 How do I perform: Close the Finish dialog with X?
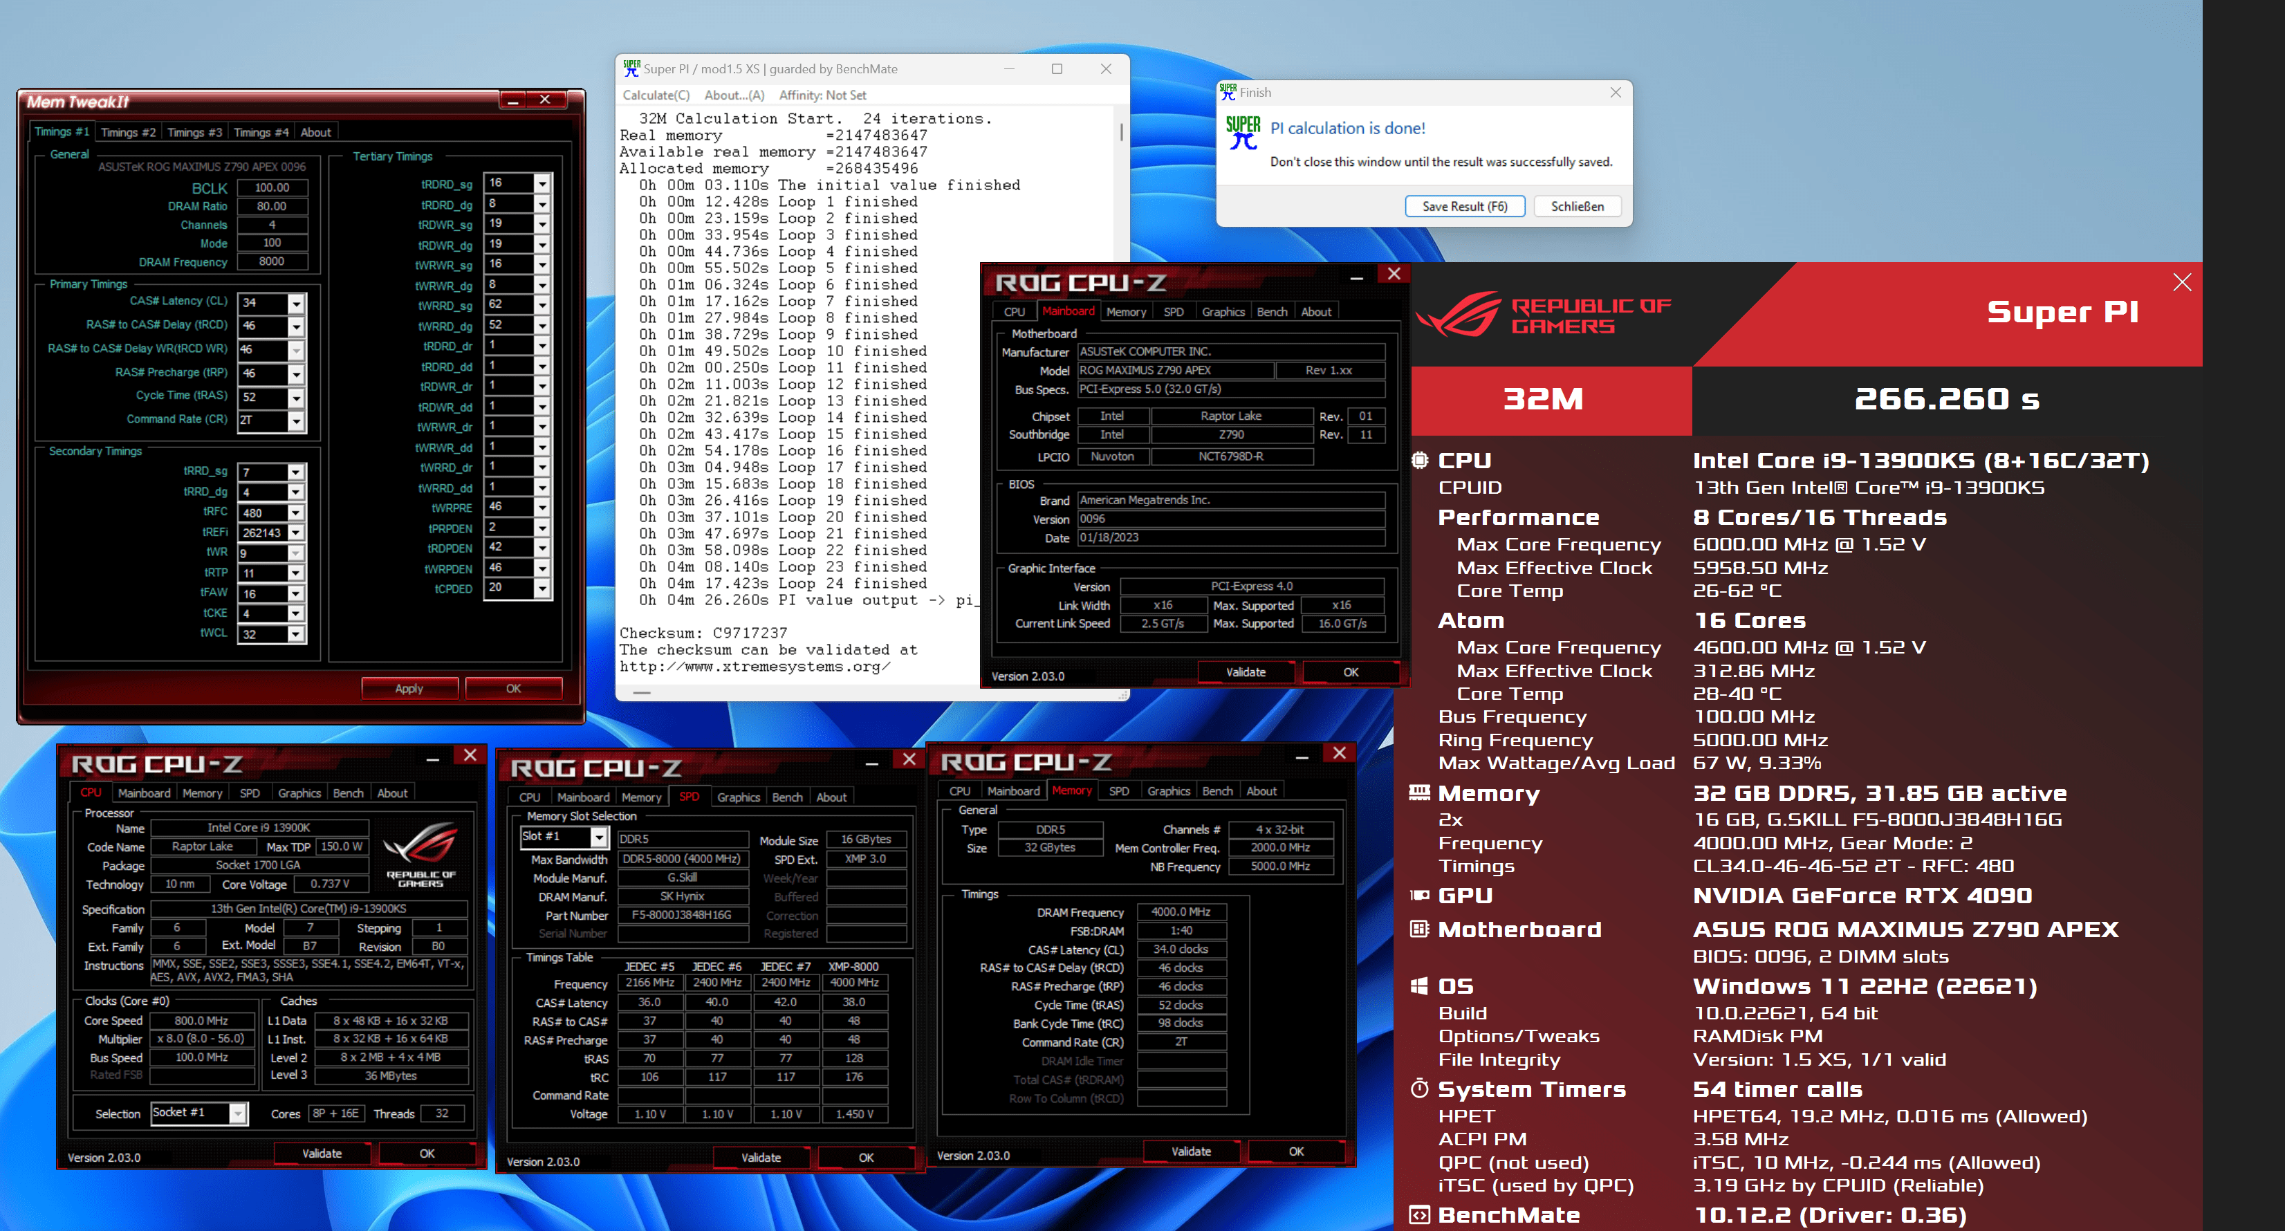pyautogui.click(x=1616, y=92)
